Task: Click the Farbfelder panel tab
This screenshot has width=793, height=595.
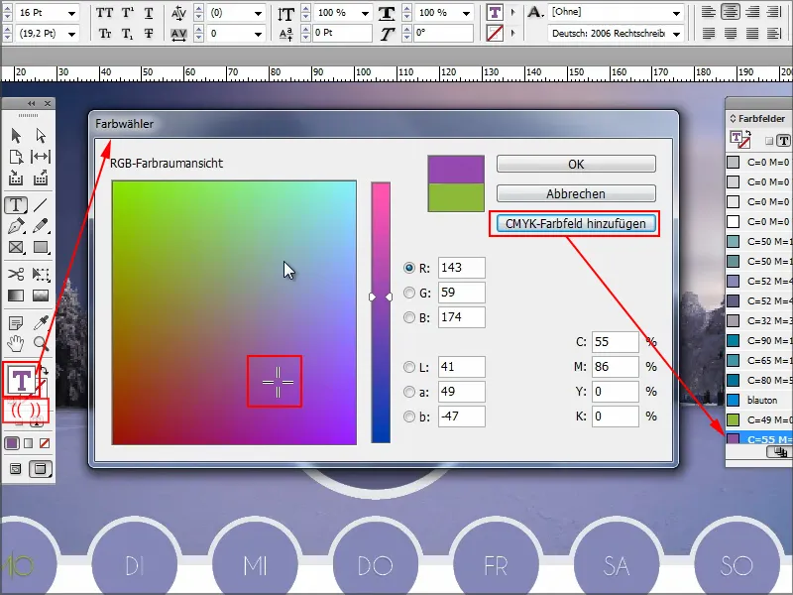Action: pos(761,118)
